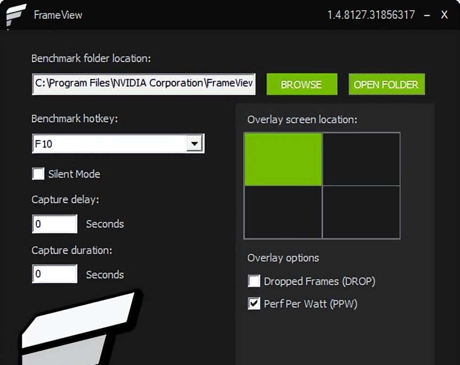Click the currently selected green top-left overlay quadrant

coord(282,159)
